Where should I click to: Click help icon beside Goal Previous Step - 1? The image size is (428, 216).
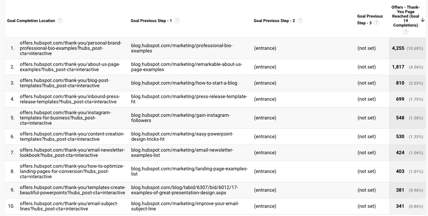(177, 21)
